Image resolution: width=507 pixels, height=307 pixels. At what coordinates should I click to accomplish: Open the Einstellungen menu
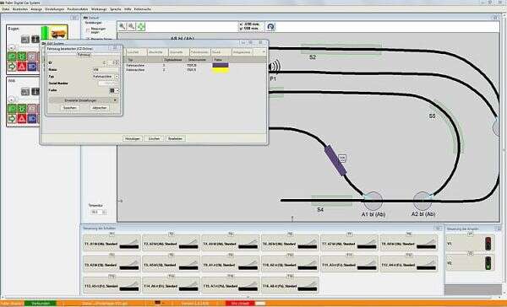click(x=55, y=9)
